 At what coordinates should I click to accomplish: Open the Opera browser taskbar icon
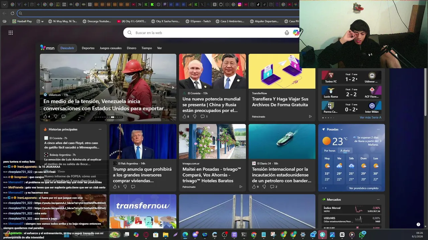[x=146, y=235]
